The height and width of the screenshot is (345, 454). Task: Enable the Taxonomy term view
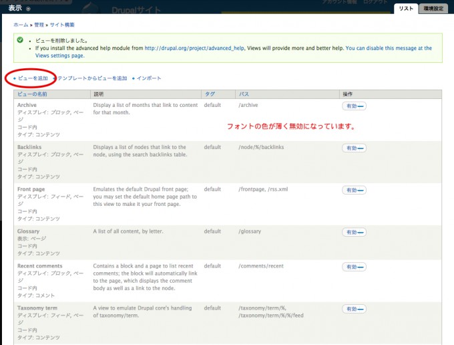349,309
